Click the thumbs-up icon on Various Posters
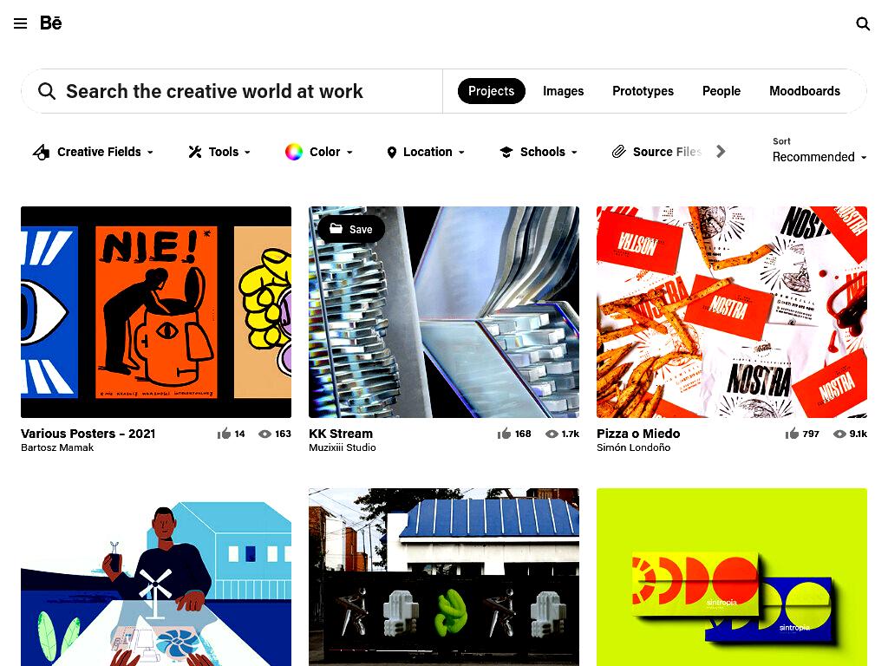This screenshot has width=888, height=666. 224,434
